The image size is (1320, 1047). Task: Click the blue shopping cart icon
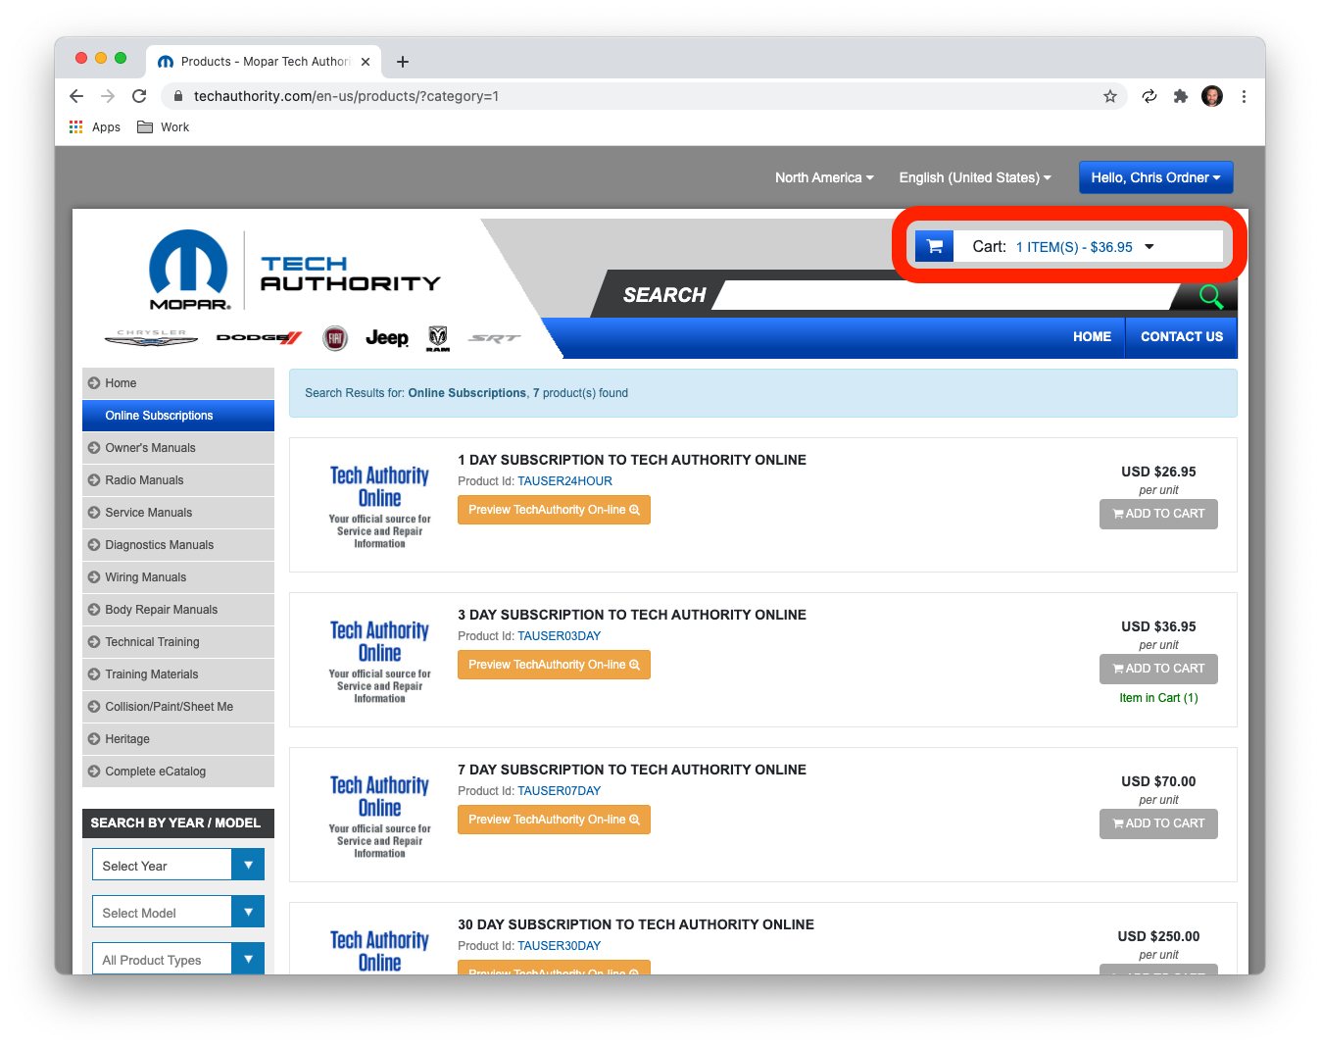click(x=935, y=246)
